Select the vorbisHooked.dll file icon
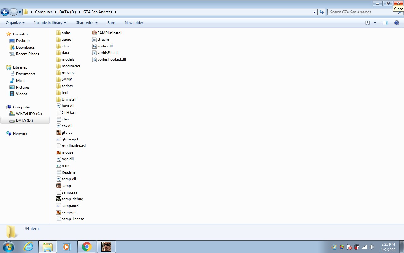Screen dimensions: 404x253 [94, 59]
